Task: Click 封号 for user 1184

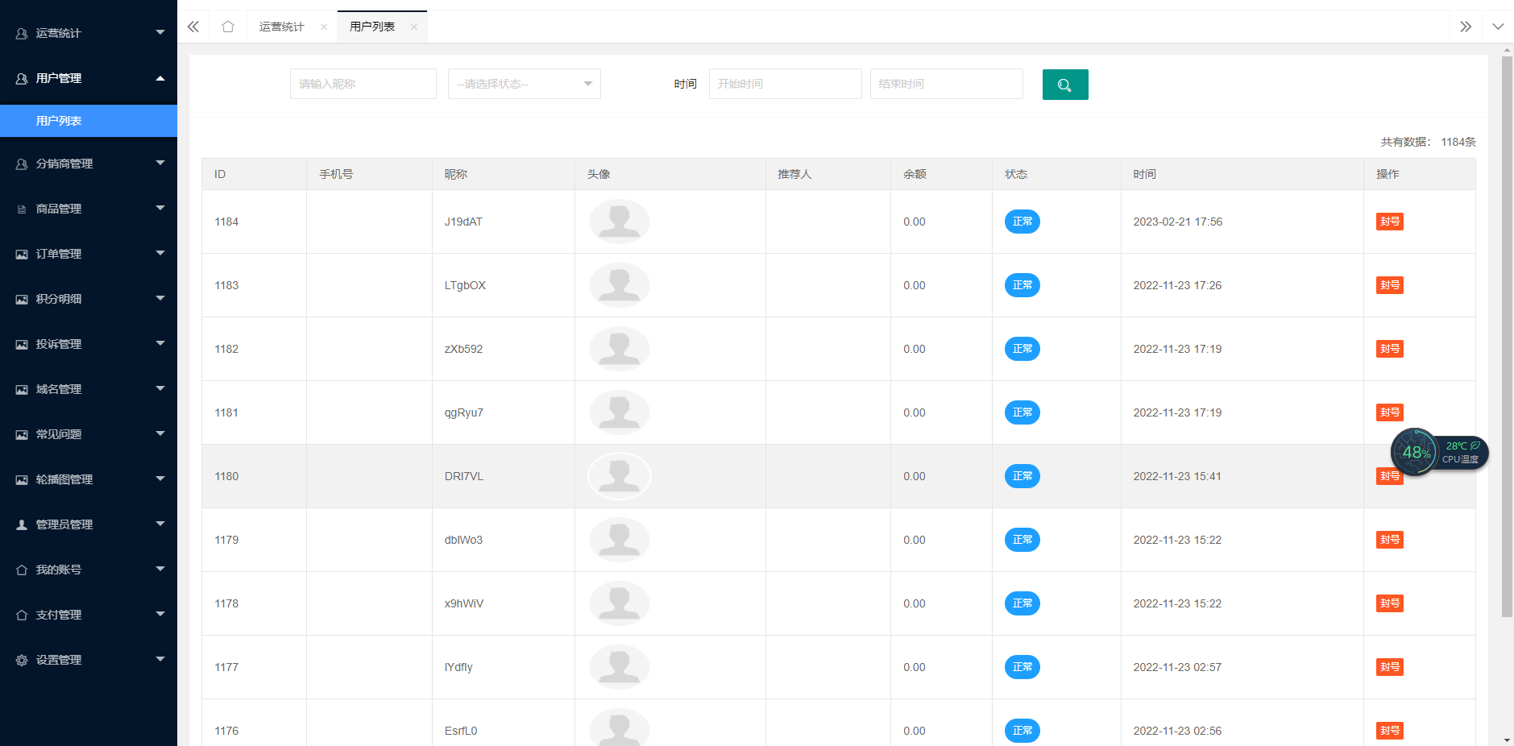Action: pyautogui.click(x=1390, y=222)
